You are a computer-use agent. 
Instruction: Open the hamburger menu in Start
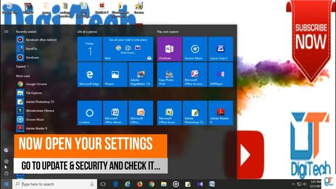6,31
